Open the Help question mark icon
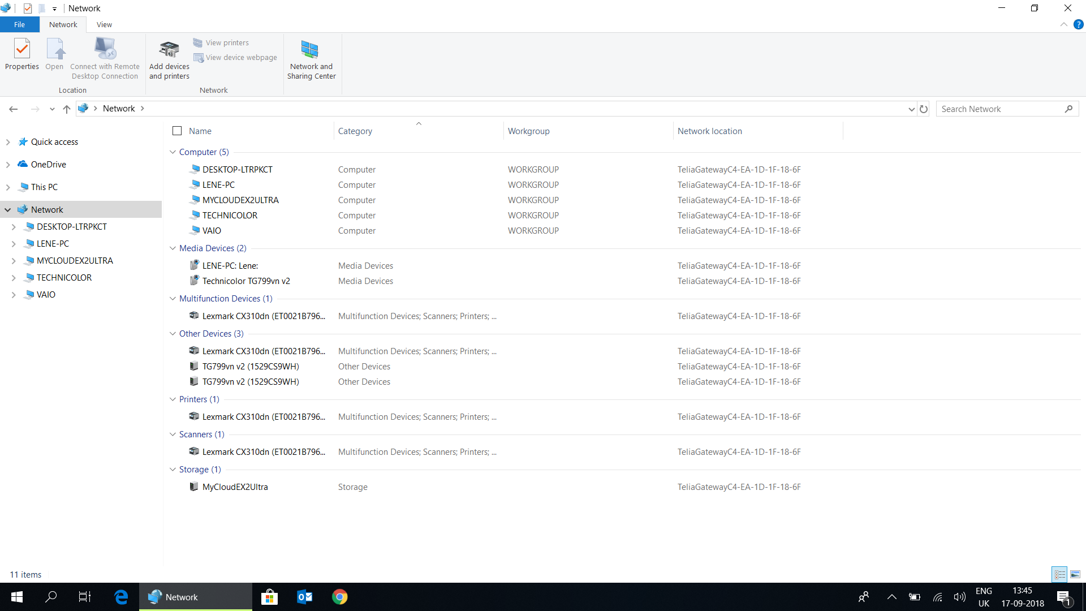This screenshot has height=611, width=1086. point(1078,24)
